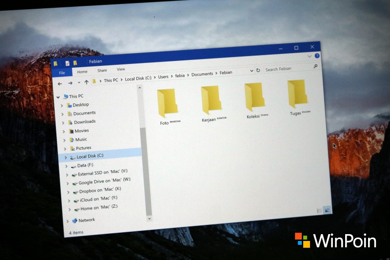Click the navigation pane scrollbar thumb

[146, 171]
